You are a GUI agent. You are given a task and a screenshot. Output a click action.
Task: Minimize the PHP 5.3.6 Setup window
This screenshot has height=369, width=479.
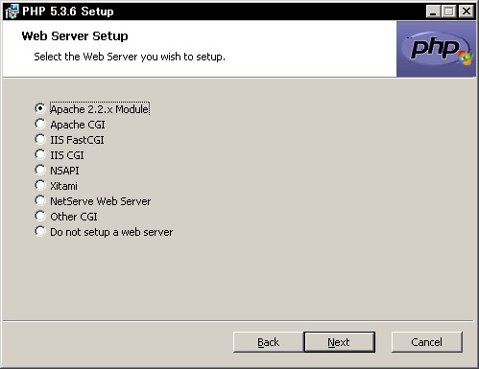pyautogui.click(x=433, y=12)
